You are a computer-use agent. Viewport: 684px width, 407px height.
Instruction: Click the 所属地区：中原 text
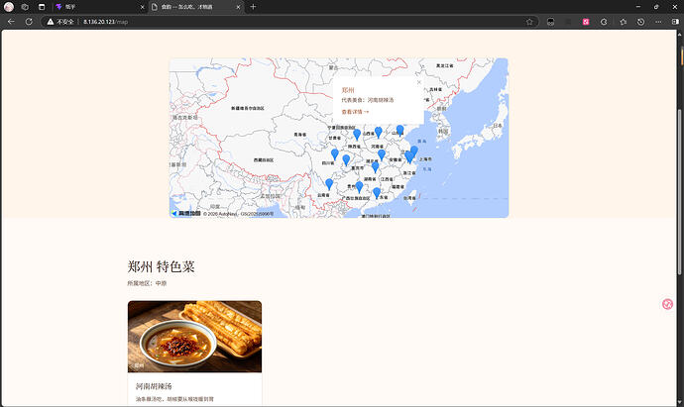pos(147,283)
